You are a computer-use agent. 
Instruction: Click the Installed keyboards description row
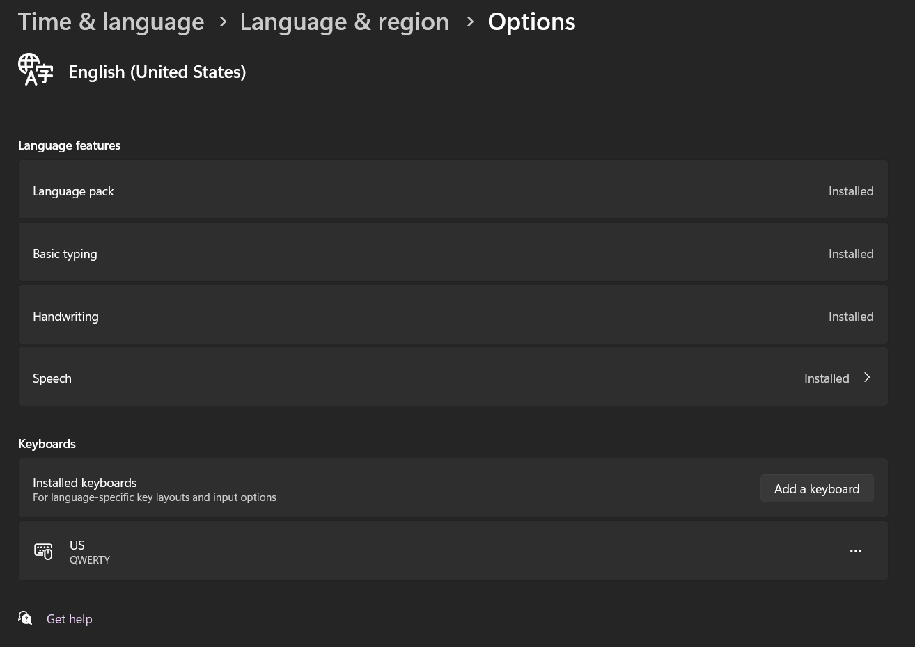pos(154,489)
